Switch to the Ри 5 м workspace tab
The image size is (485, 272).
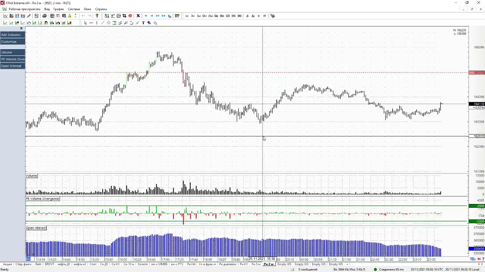pos(256,264)
